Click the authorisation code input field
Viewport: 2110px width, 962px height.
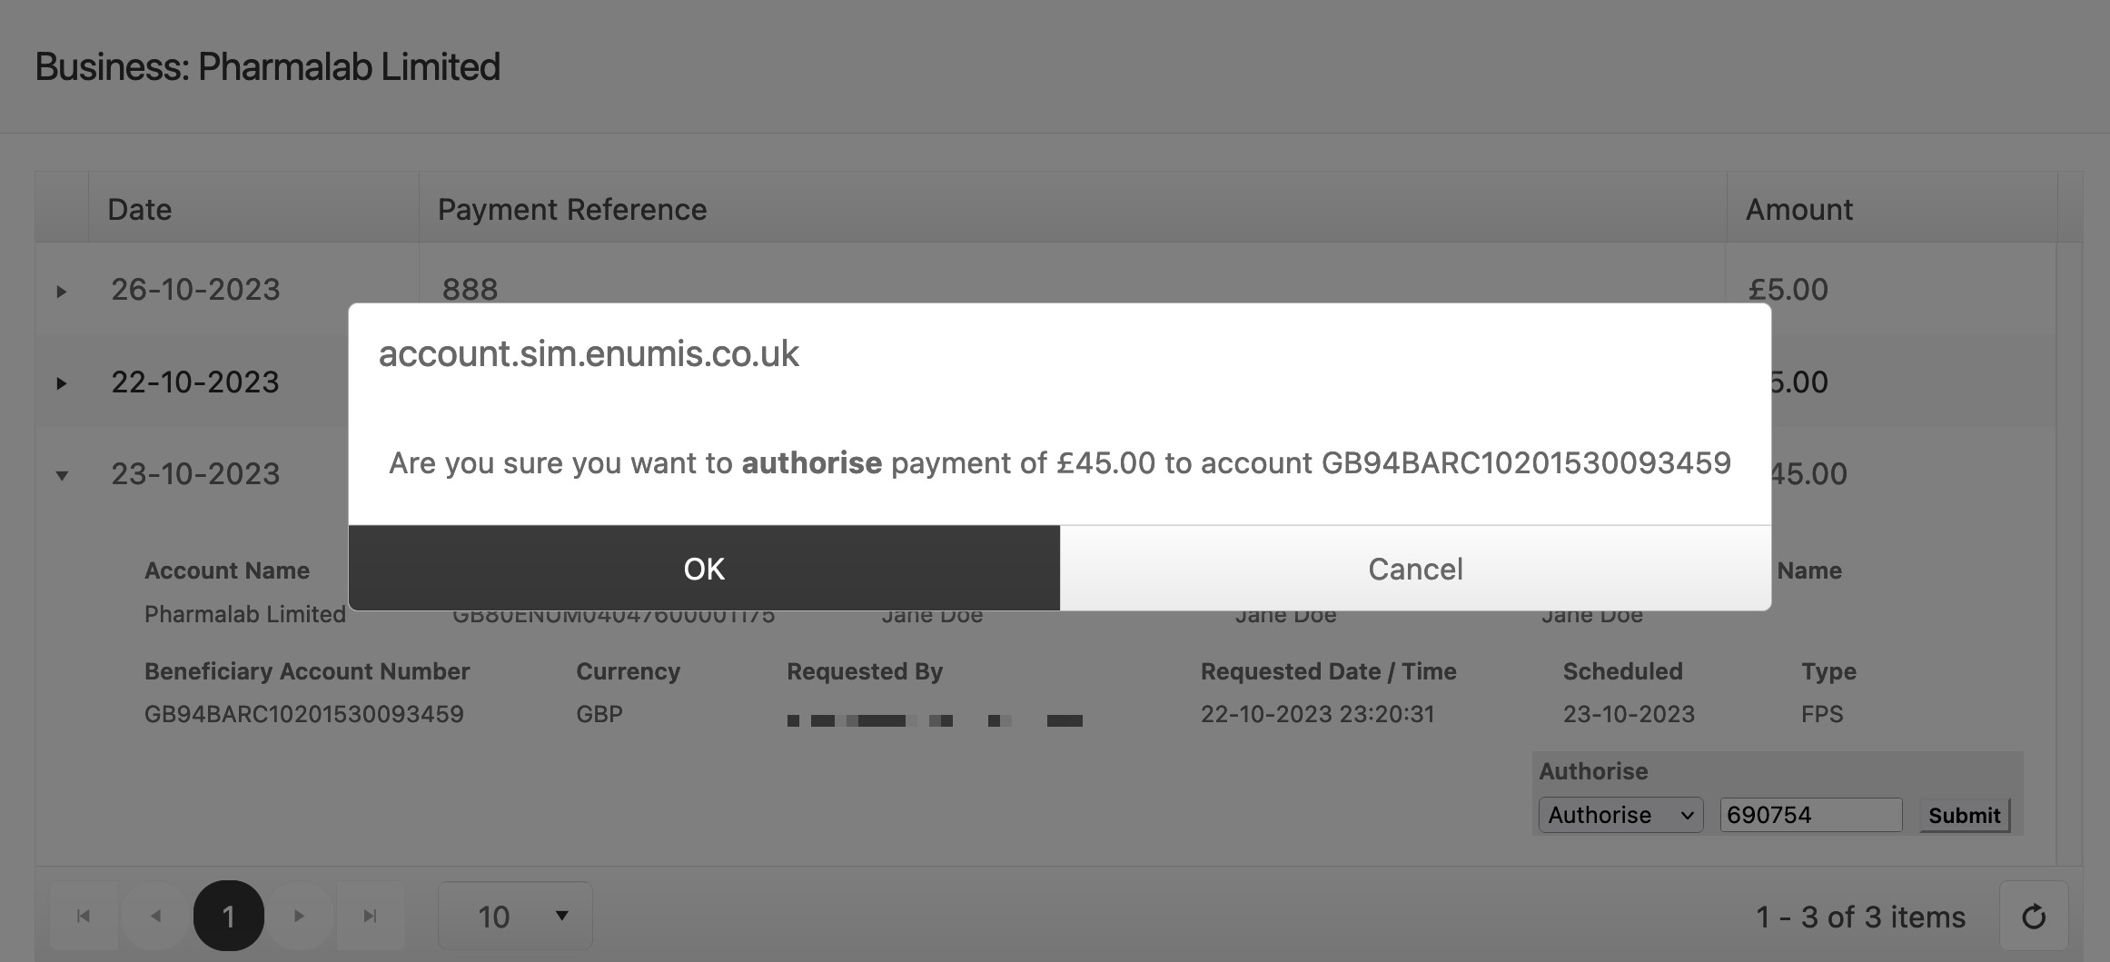[x=1810, y=815]
